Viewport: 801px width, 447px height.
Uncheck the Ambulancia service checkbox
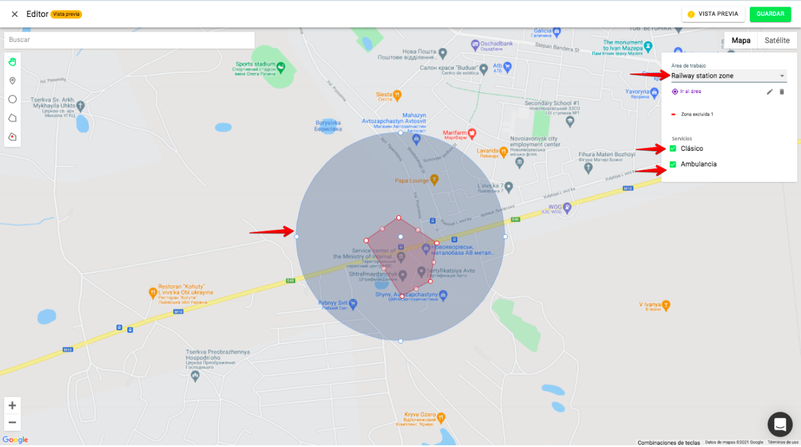pos(673,164)
